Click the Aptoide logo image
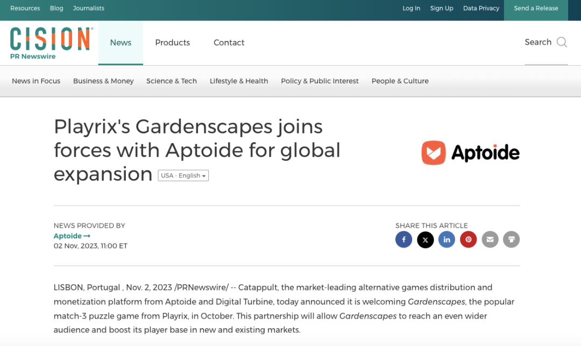The image size is (581, 346). [471, 153]
